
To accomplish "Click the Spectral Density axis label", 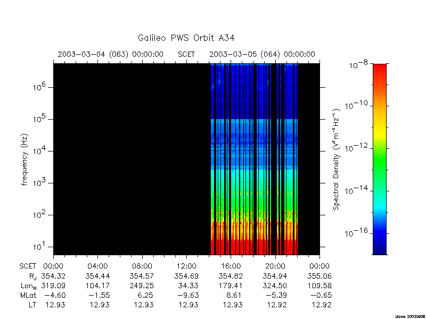I will pyautogui.click(x=337, y=159).
